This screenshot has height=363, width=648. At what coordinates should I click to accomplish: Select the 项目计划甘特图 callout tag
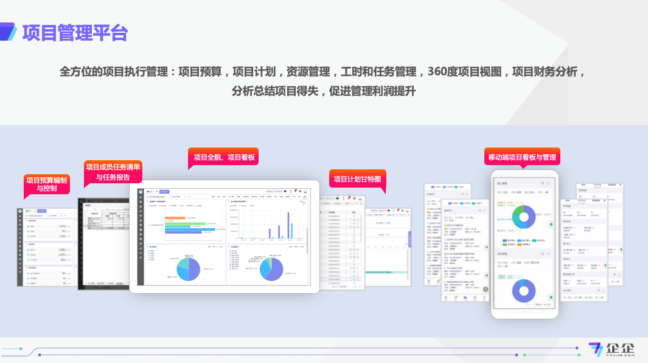357,179
